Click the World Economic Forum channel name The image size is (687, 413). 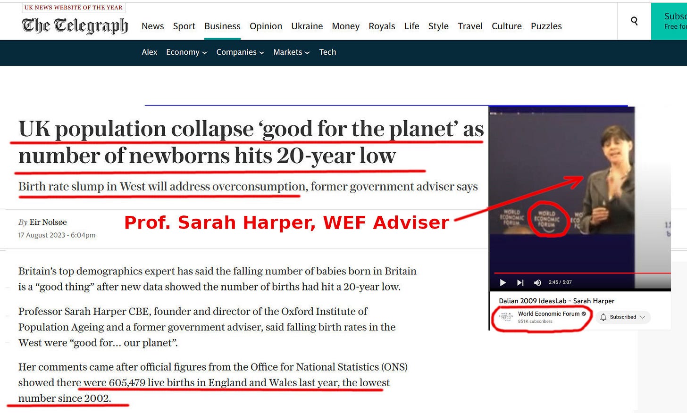click(x=549, y=314)
